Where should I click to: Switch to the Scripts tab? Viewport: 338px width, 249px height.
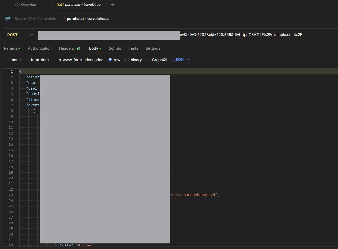[x=115, y=48]
